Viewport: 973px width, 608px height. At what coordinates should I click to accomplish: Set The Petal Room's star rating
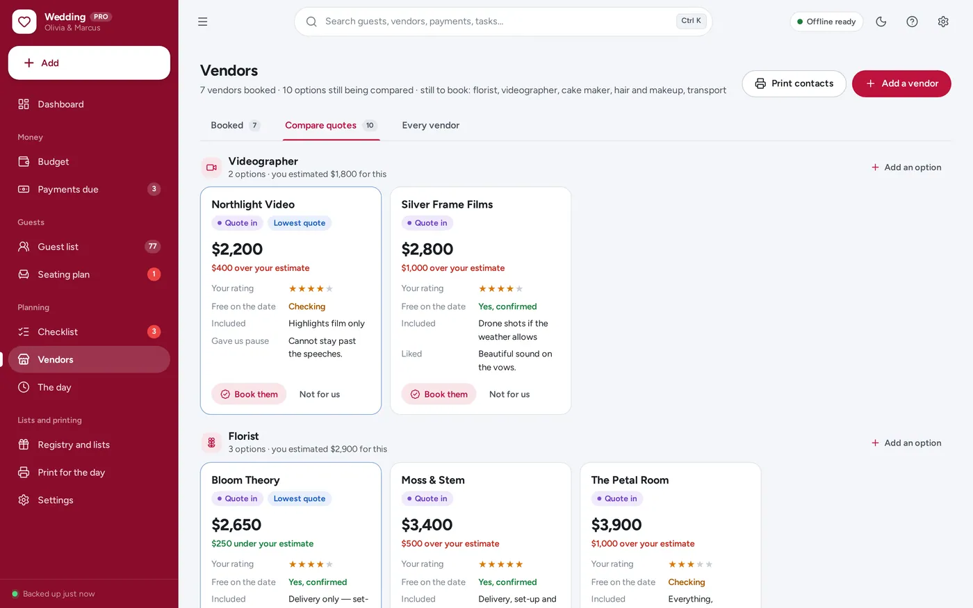click(690, 564)
